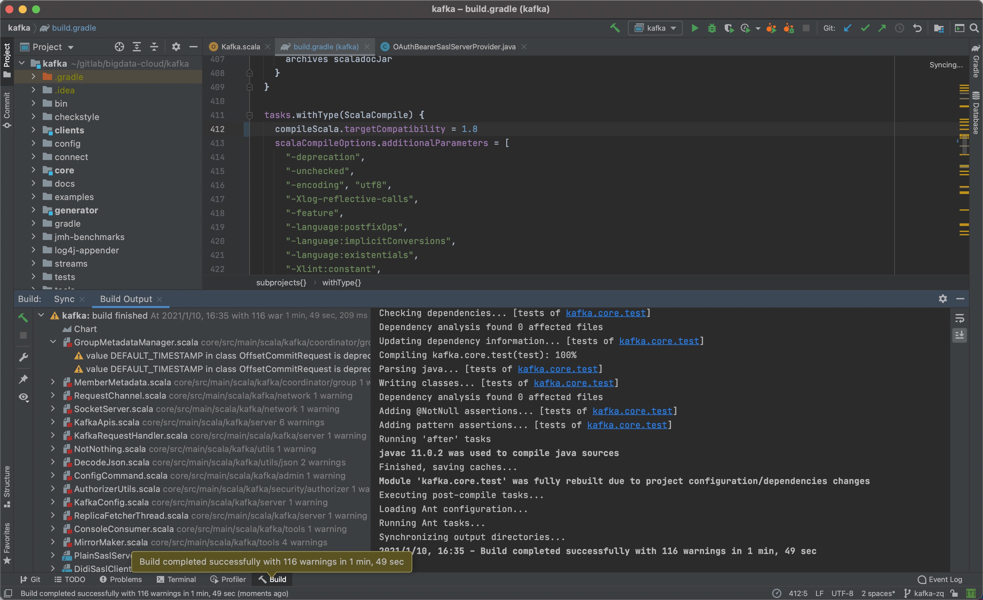The height and width of the screenshot is (600, 983).
Task: Open the Terminal from the bottom bar
Action: click(182, 579)
